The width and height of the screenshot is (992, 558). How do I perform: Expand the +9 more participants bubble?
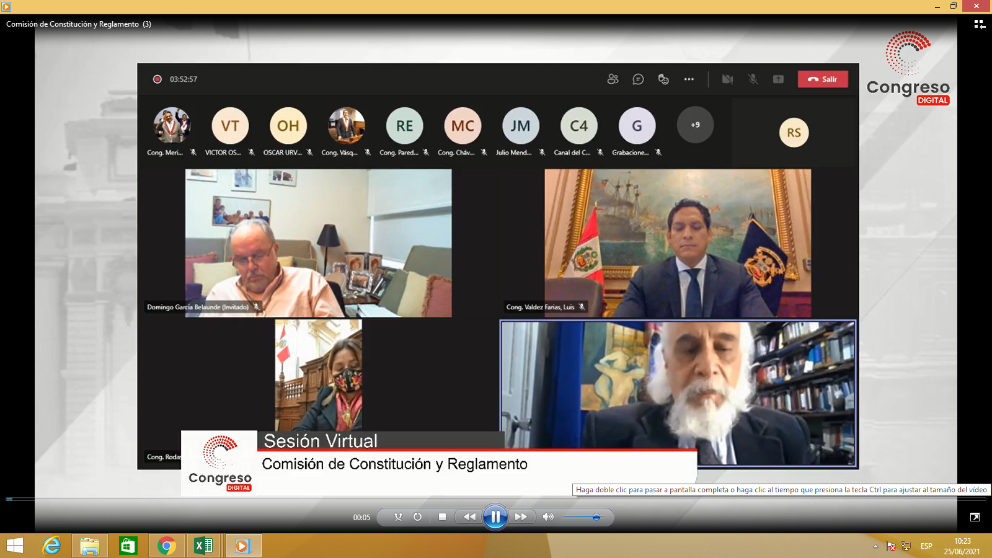click(x=695, y=125)
